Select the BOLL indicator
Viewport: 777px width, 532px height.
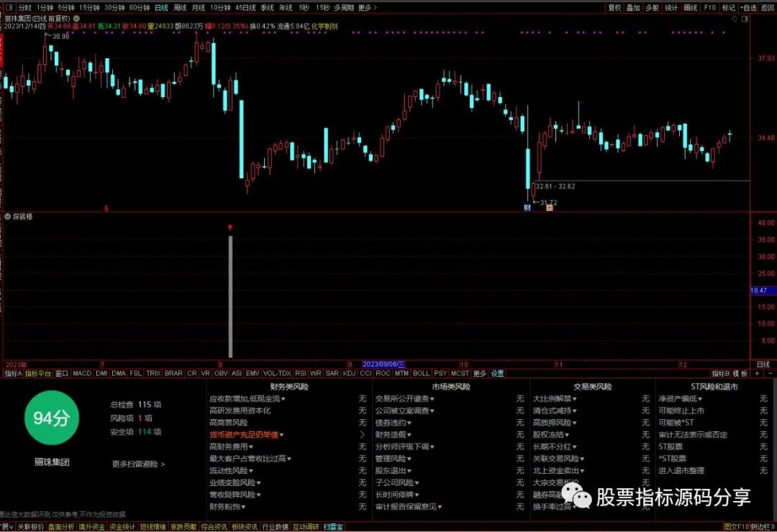[x=421, y=374]
